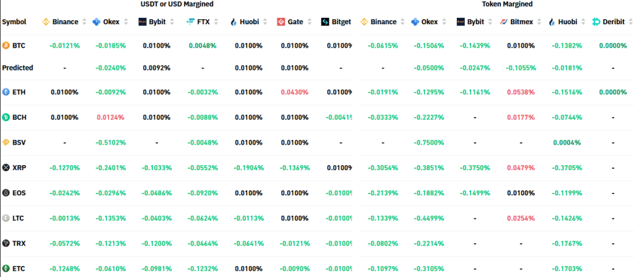Open the EOS symbol link

19,193
